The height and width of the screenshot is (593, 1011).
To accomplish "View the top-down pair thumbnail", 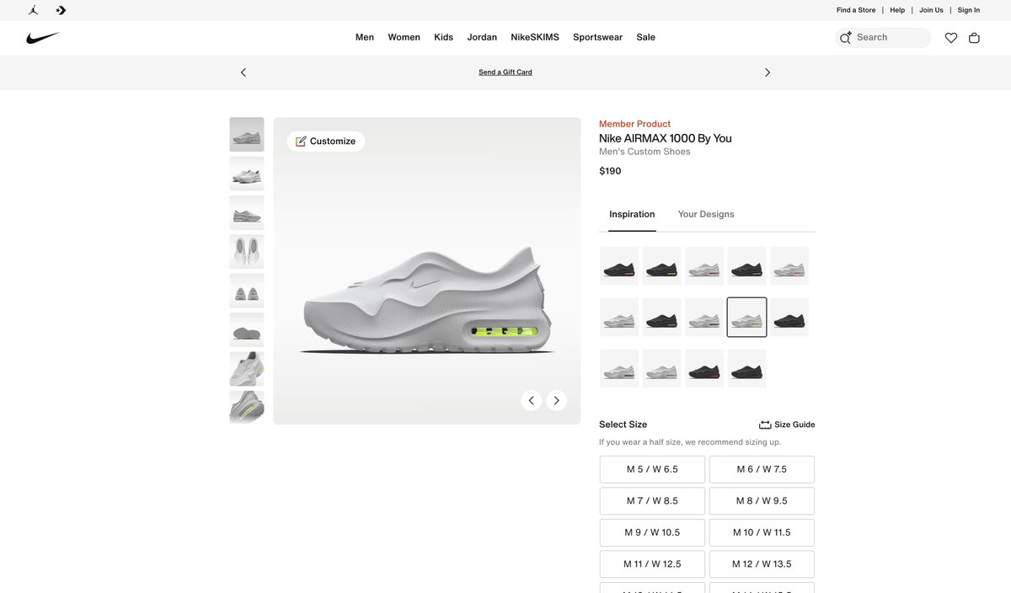I will [x=247, y=251].
